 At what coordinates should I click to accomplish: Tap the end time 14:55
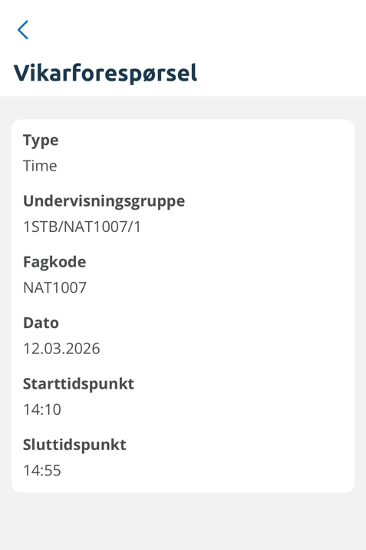[x=42, y=470]
